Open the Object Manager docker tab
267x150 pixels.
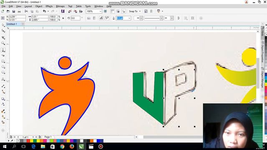262,77
